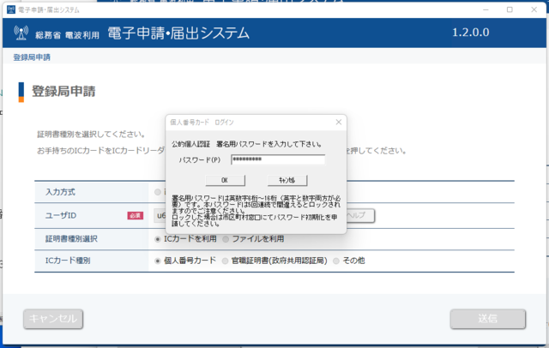Maximize the 電子申請・届出システム window
Screen dimensions: 549x348
(x=510, y=9)
